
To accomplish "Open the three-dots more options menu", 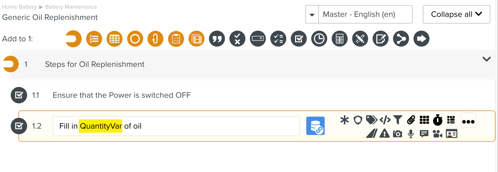I will 468,121.
